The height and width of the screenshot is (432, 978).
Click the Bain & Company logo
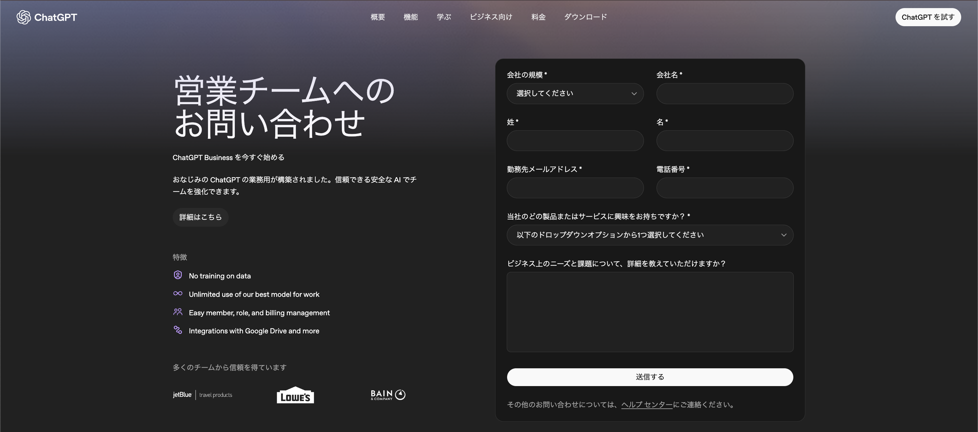coord(388,395)
